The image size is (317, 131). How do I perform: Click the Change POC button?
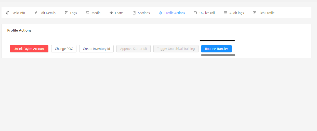[x=64, y=49]
